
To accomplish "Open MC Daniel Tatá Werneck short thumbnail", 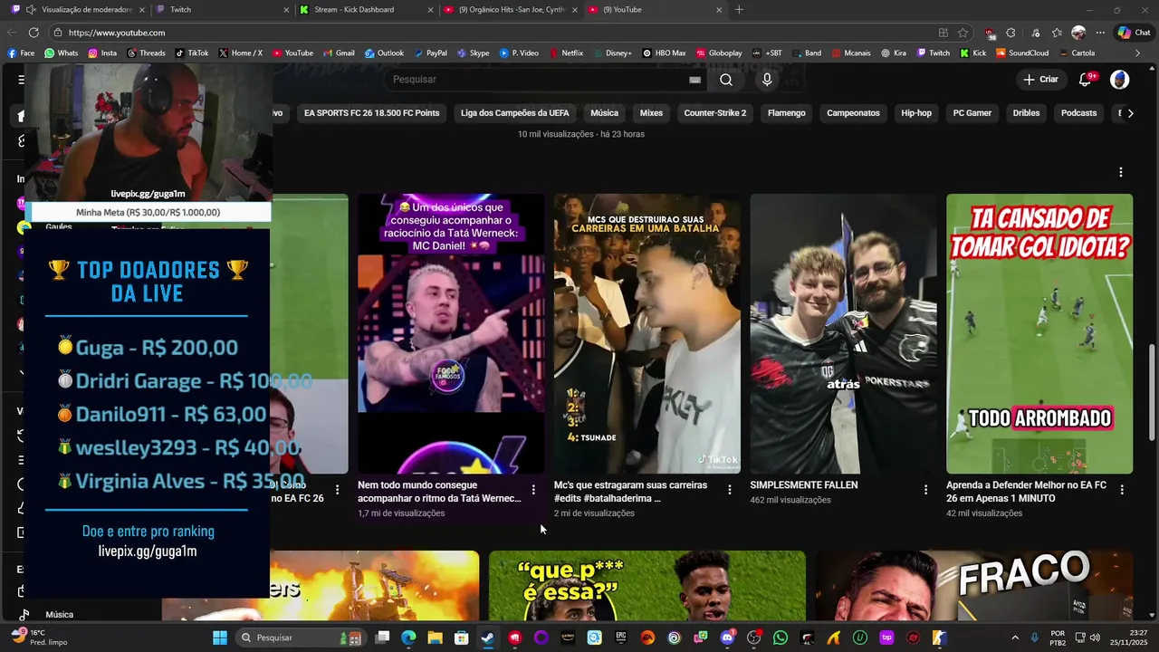I will pyautogui.click(x=451, y=333).
